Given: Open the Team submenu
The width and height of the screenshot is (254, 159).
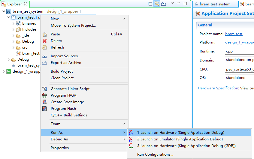Looking at the screenshot, I should point(84,124).
